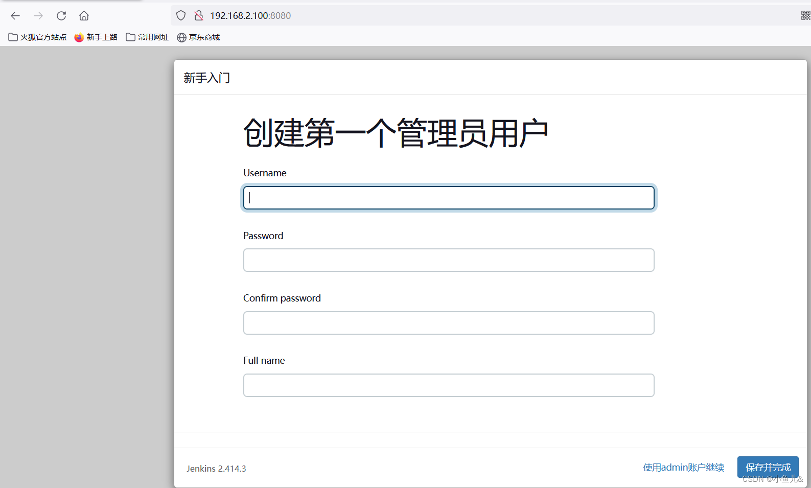Open the browser home page icon
811x488 pixels.
[84, 16]
